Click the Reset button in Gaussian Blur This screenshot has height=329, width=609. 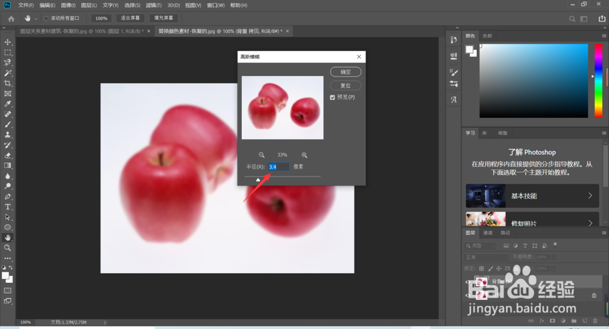[345, 85]
